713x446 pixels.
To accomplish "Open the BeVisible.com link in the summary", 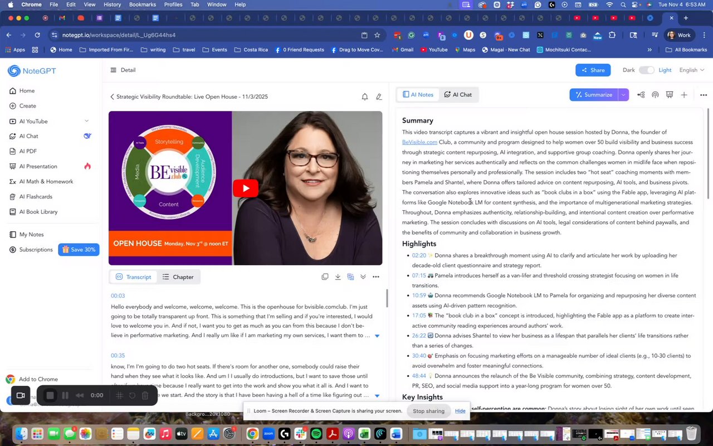I will click(x=419, y=142).
